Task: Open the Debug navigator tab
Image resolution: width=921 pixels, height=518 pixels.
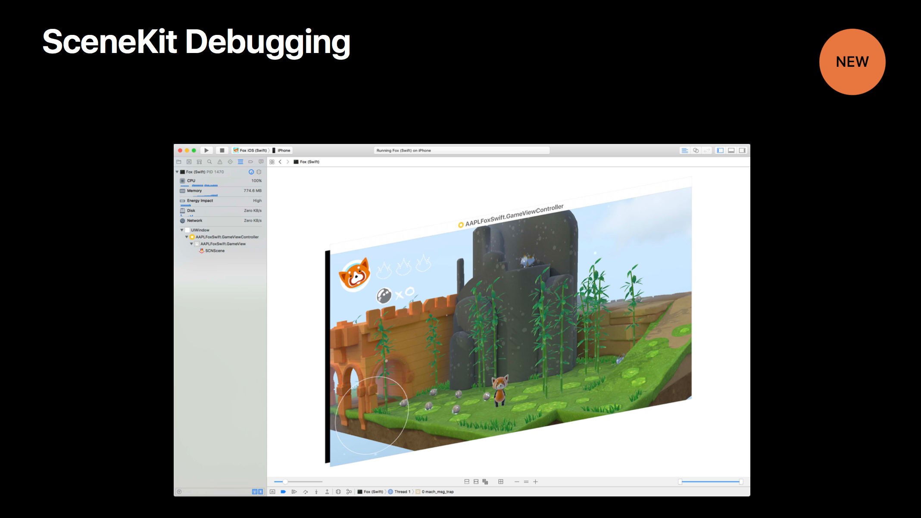Action: tap(240, 162)
